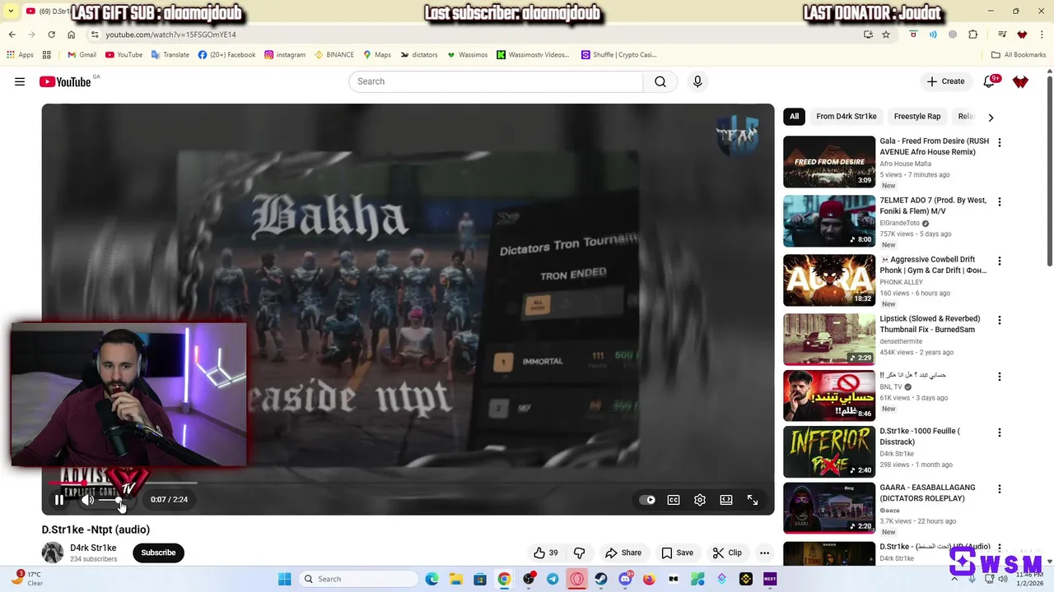This screenshot has height=592, width=1054.
Task: Open the Wassimos bookmark
Action: click(467, 55)
